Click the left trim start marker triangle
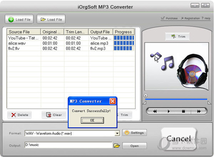The height and width of the screenshot is (157, 214). pyautogui.click(x=144, y=103)
